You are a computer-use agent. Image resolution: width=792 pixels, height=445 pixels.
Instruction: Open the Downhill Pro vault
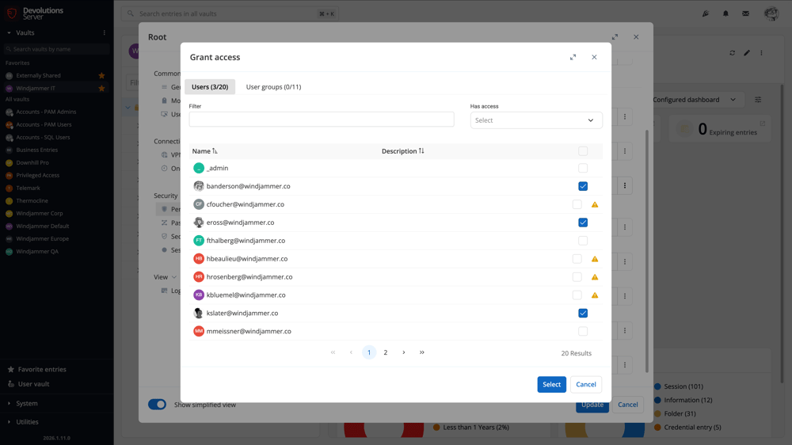click(x=32, y=162)
